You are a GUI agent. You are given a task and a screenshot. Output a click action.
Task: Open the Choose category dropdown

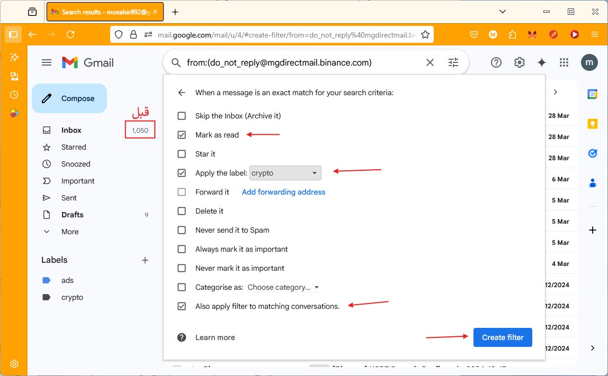pos(283,287)
